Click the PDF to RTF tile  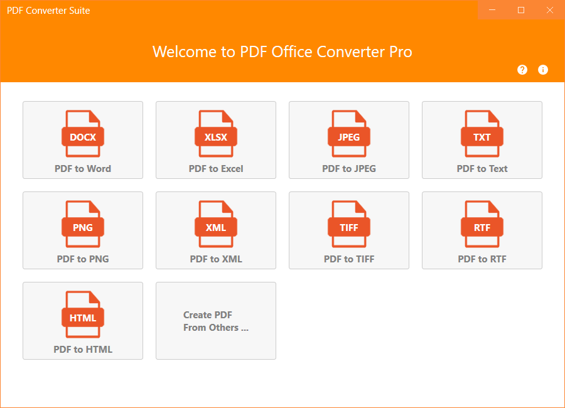pyautogui.click(x=482, y=230)
